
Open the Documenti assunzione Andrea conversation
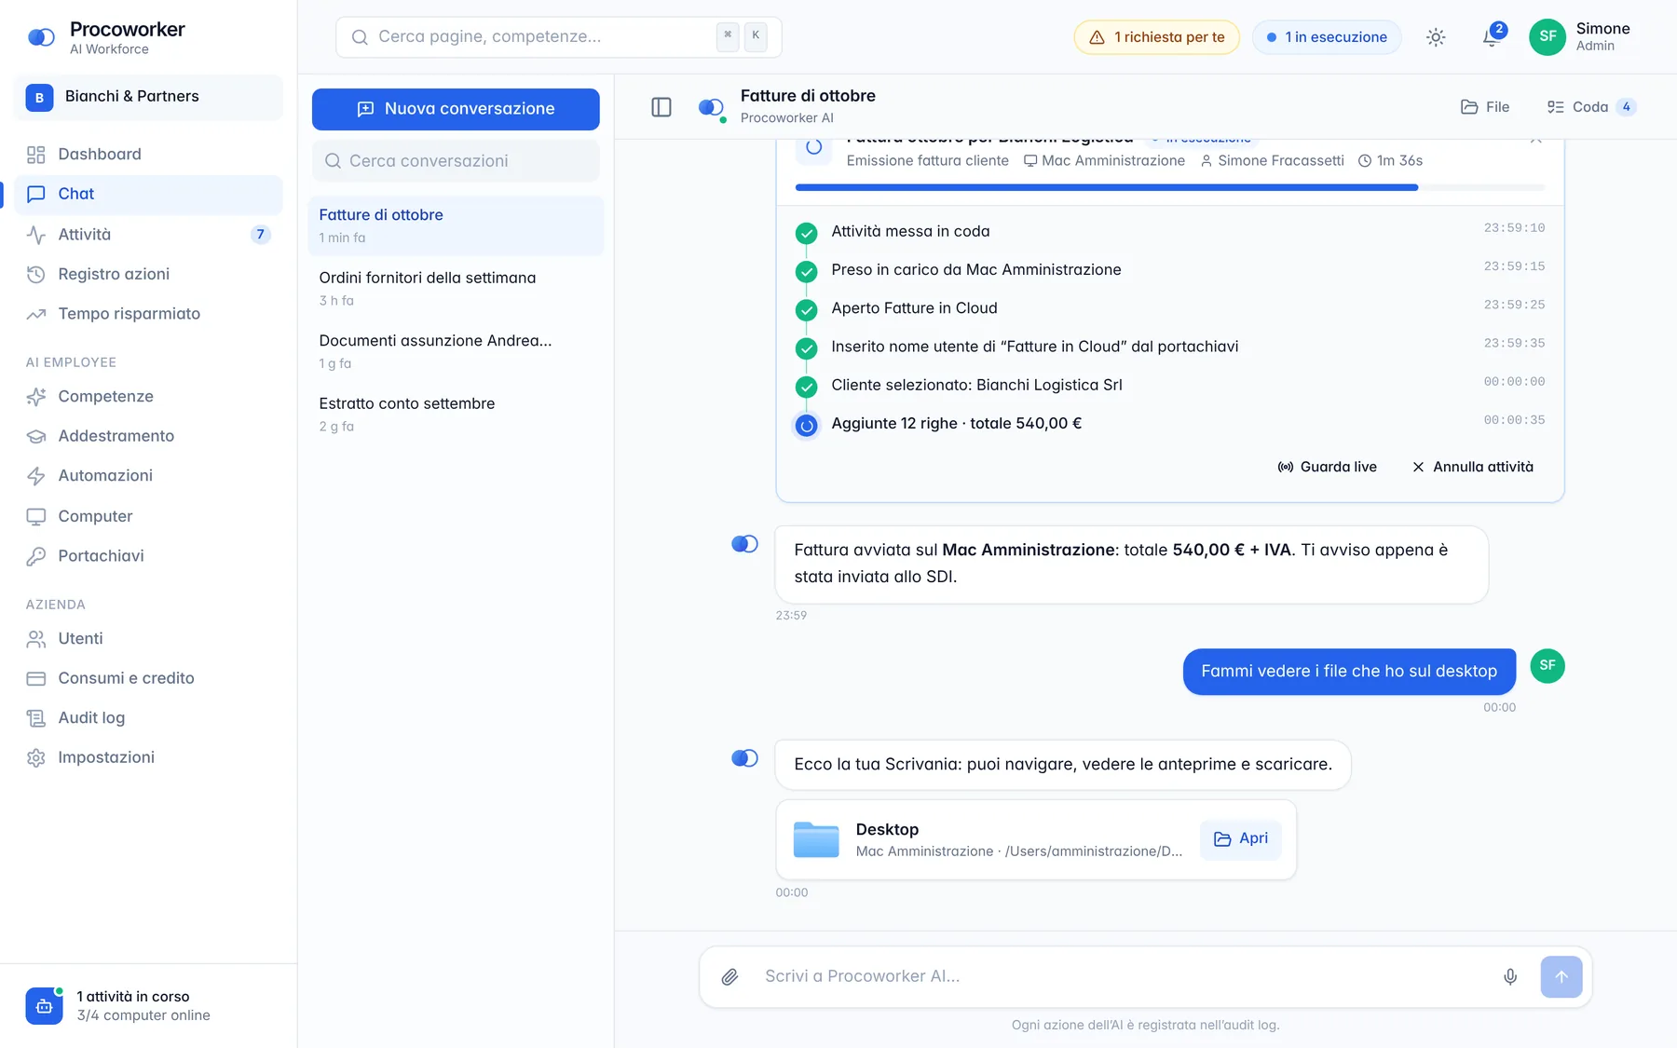click(x=456, y=351)
